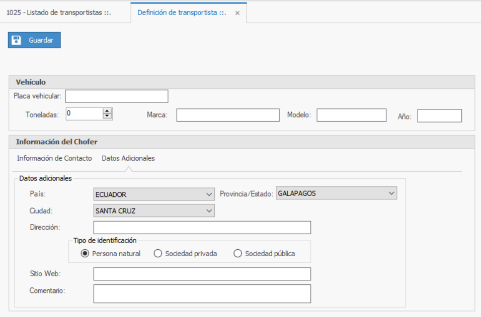Select Sociedad pública radio option

238,254
